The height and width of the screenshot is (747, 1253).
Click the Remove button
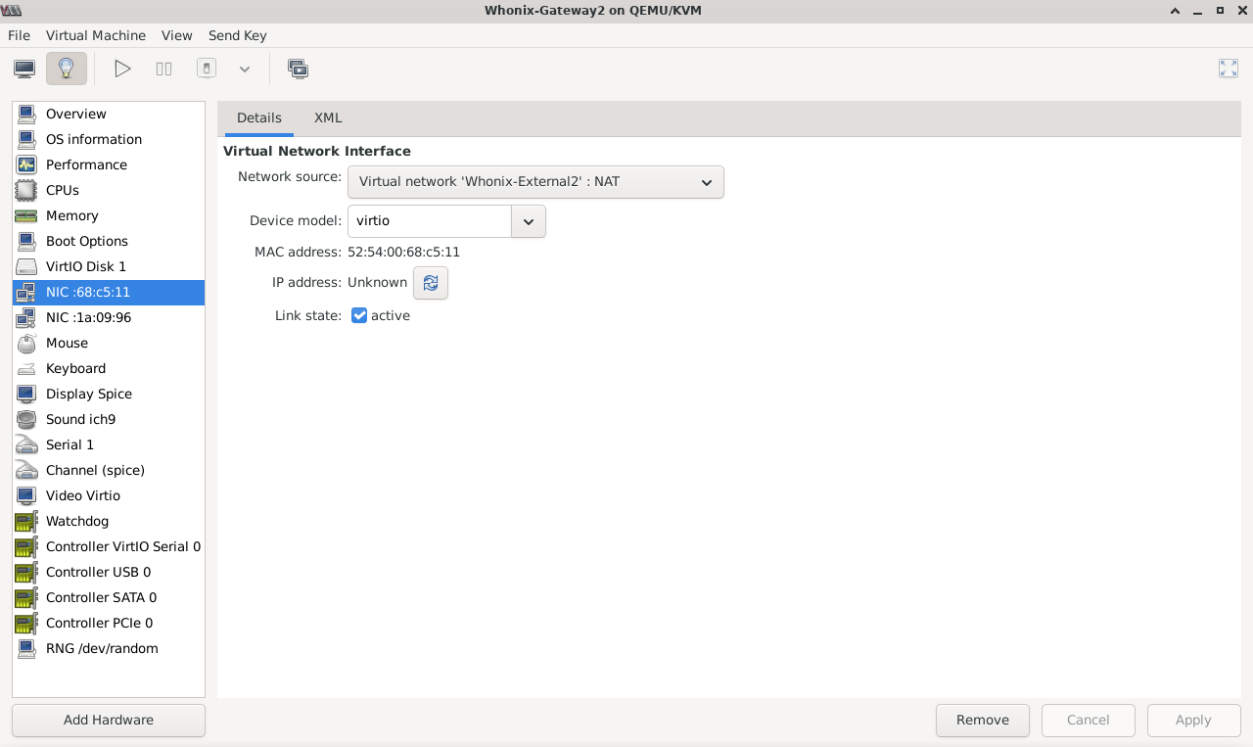[x=982, y=720]
